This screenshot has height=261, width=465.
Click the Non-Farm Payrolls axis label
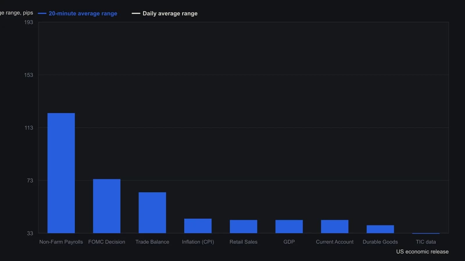[x=61, y=242]
